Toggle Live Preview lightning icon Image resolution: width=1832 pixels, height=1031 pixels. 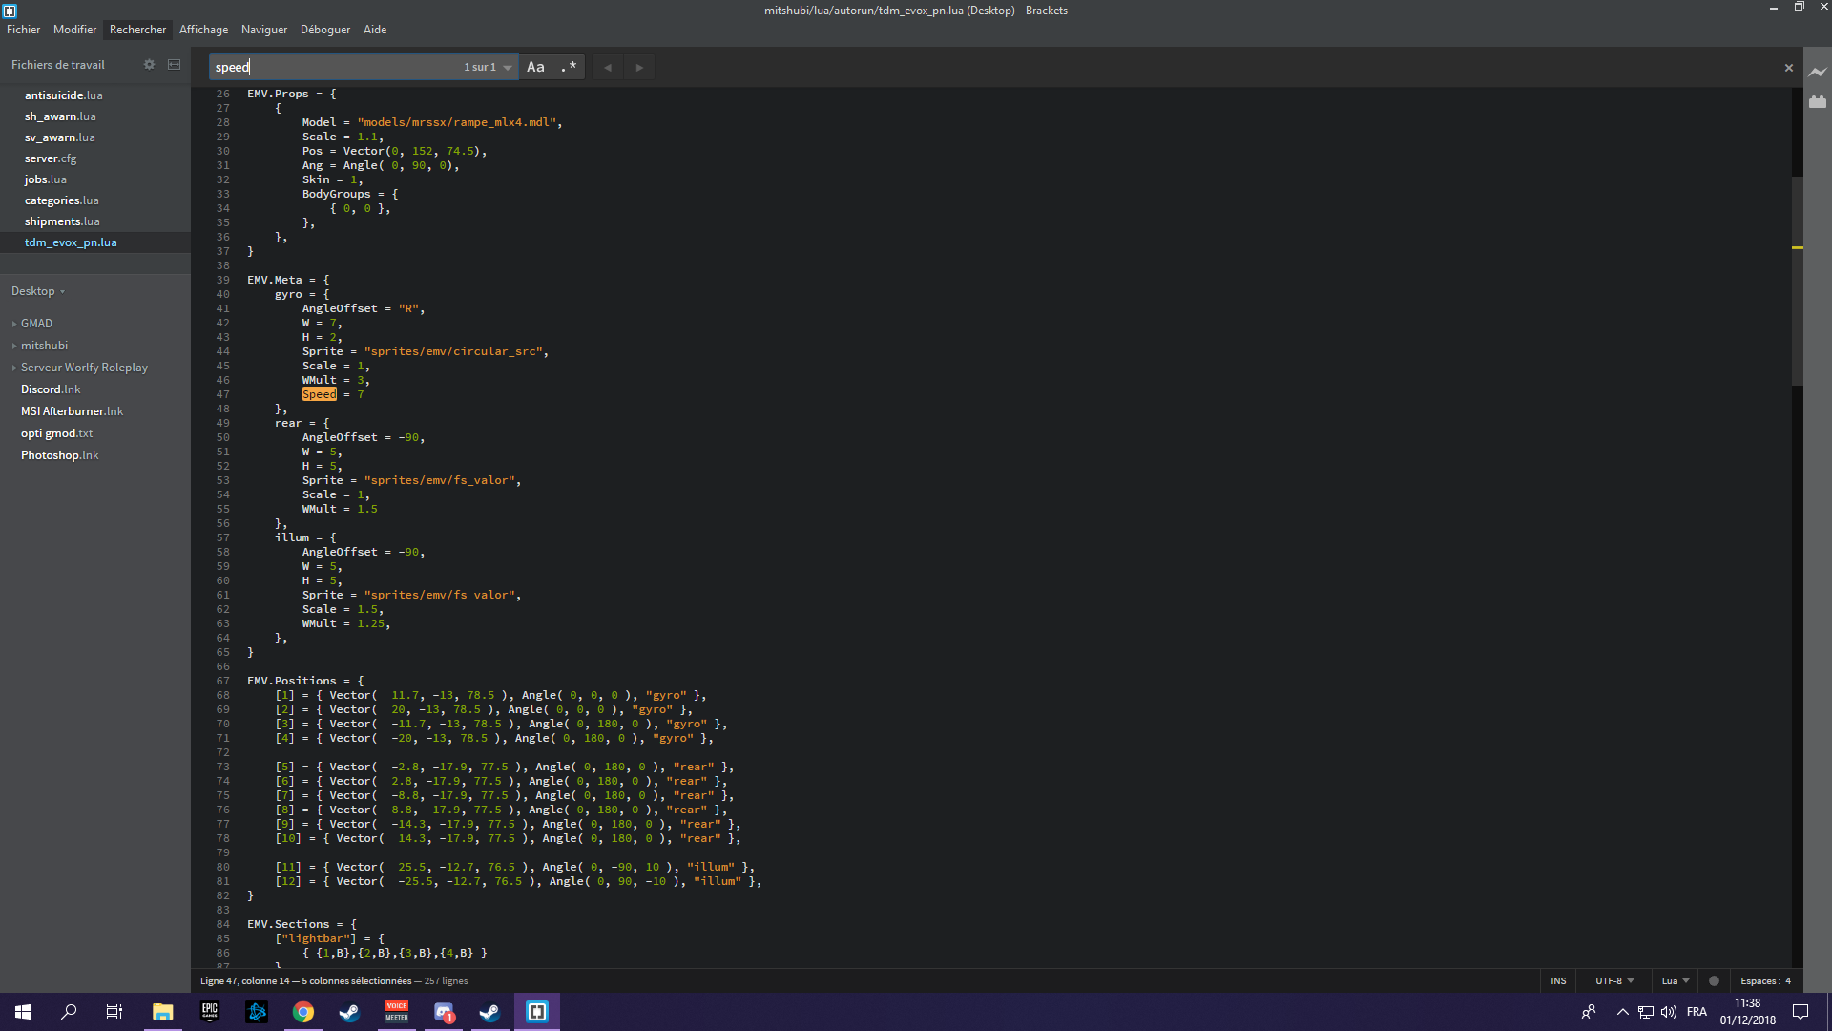click(1818, 72)
